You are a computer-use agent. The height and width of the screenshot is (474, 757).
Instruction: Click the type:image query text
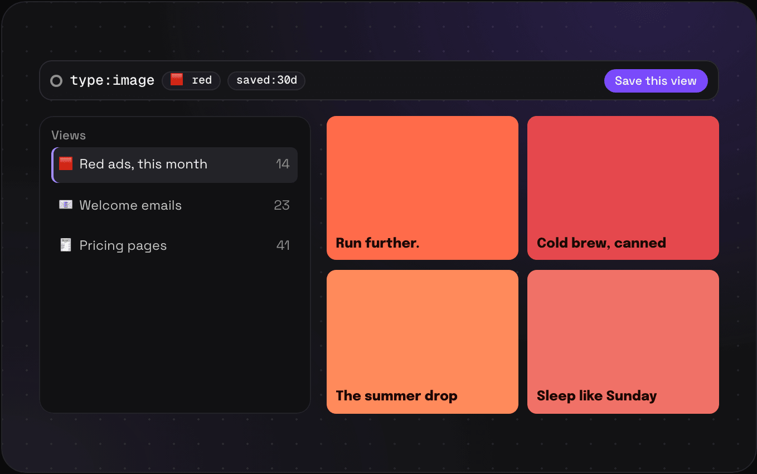pos(112,80)
